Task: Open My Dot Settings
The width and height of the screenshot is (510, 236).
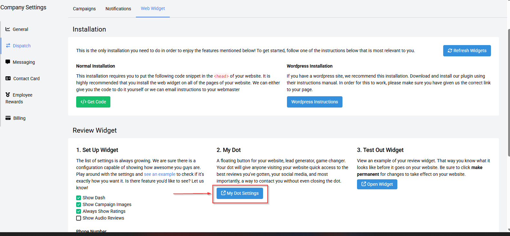Action: [x=240, y=193]
